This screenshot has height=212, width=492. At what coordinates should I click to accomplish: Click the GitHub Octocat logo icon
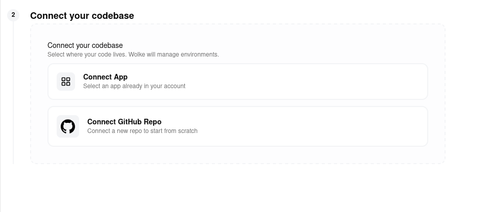click(68, 126)
